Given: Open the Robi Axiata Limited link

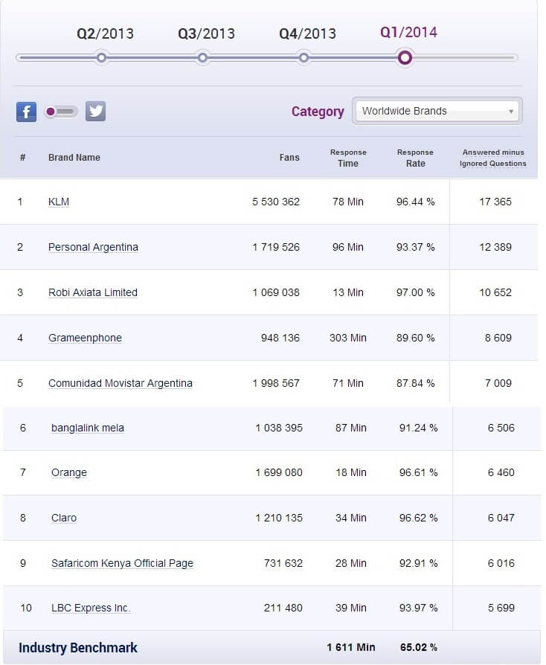Looking at the screenshot, I should pos(93,292).
